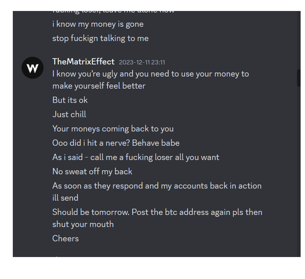This screenshot has width=305, height=279.
Task: Click the 'Ooo did i hit a nerve' message
Action: coord(116,143)
